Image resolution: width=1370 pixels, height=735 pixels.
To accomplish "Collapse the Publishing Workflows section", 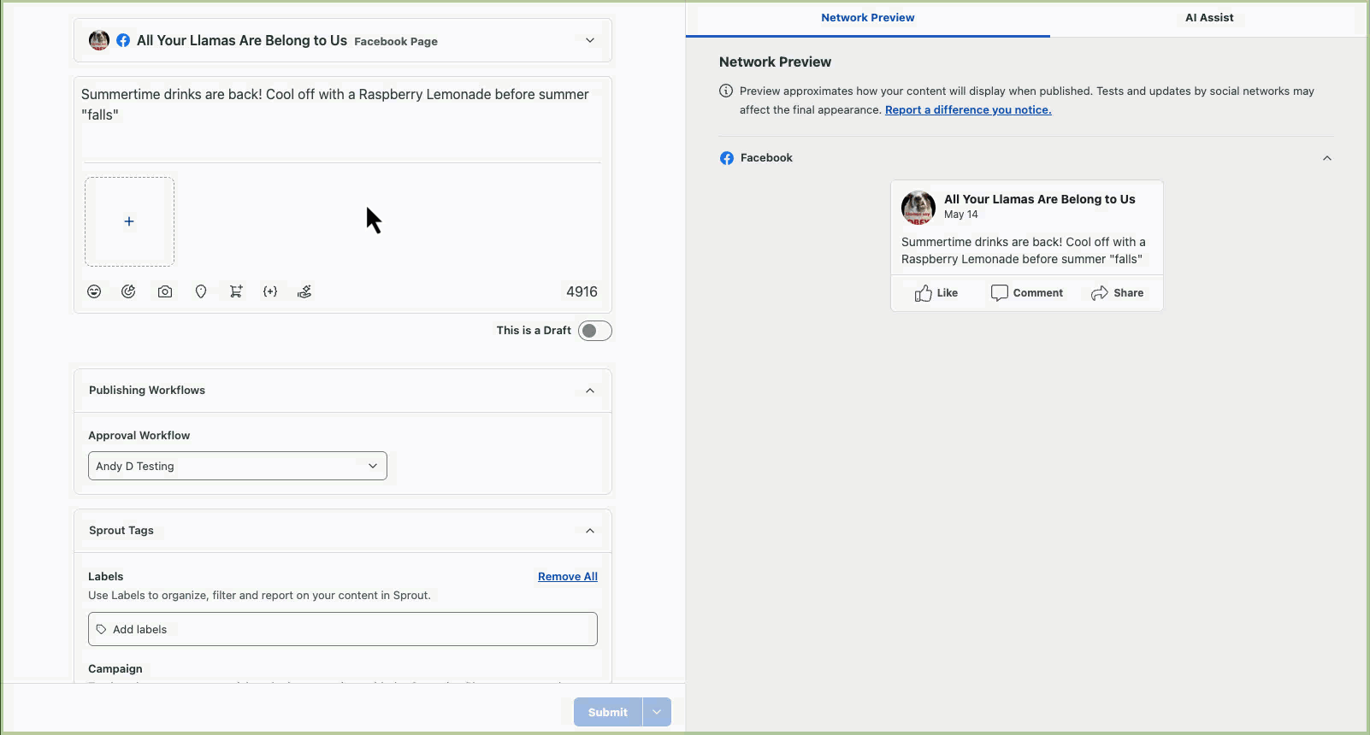I will (x=589, y=391).
